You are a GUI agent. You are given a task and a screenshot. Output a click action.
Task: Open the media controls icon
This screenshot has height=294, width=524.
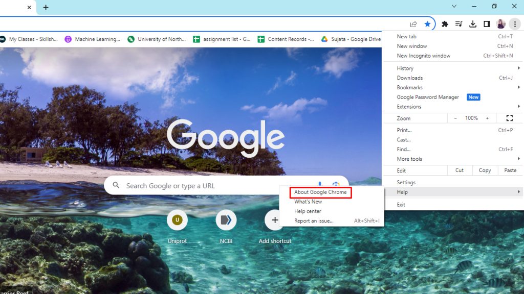point(457,24)
